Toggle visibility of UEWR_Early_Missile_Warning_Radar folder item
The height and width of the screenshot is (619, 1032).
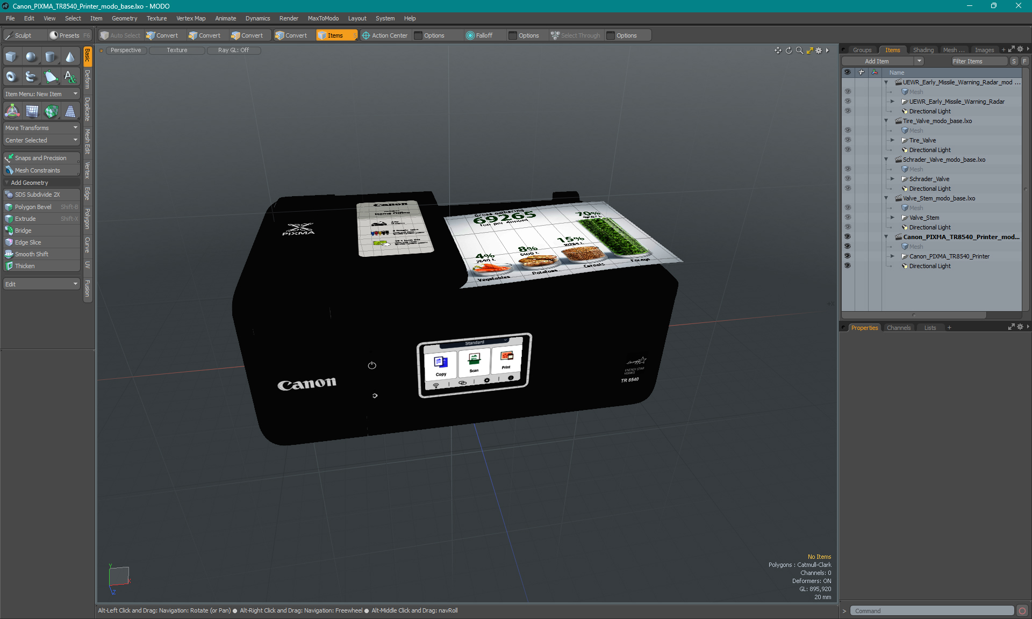[x=848, y=102]
